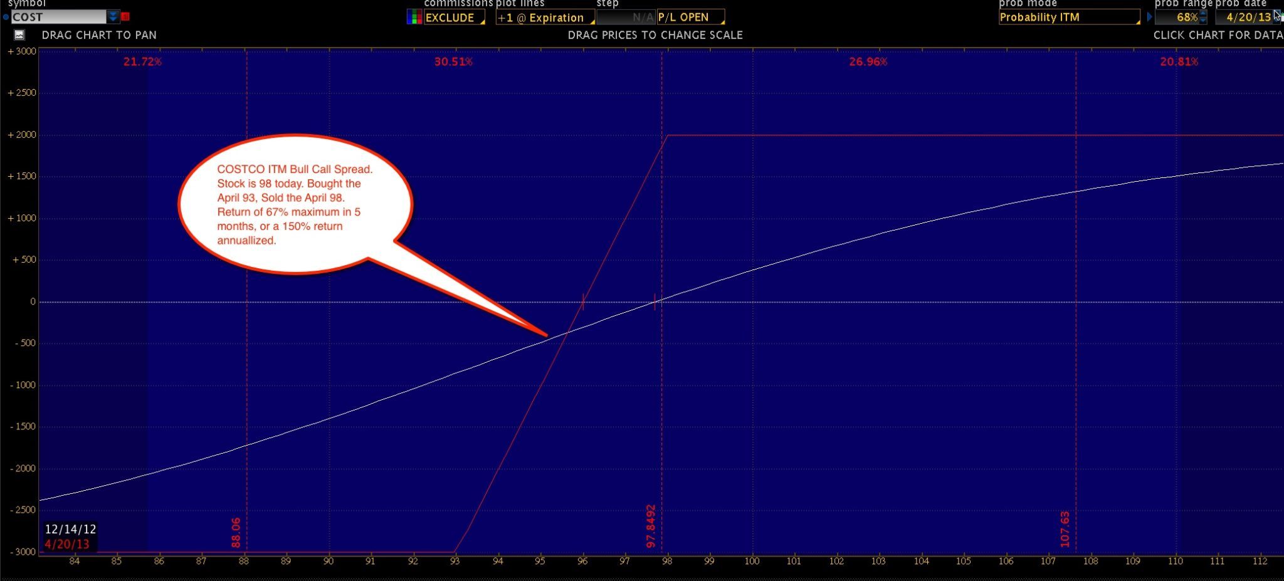1284x581 pixels.
Task: Click the step N/A field
Action: pyautogui.click(x=625, y=18)
